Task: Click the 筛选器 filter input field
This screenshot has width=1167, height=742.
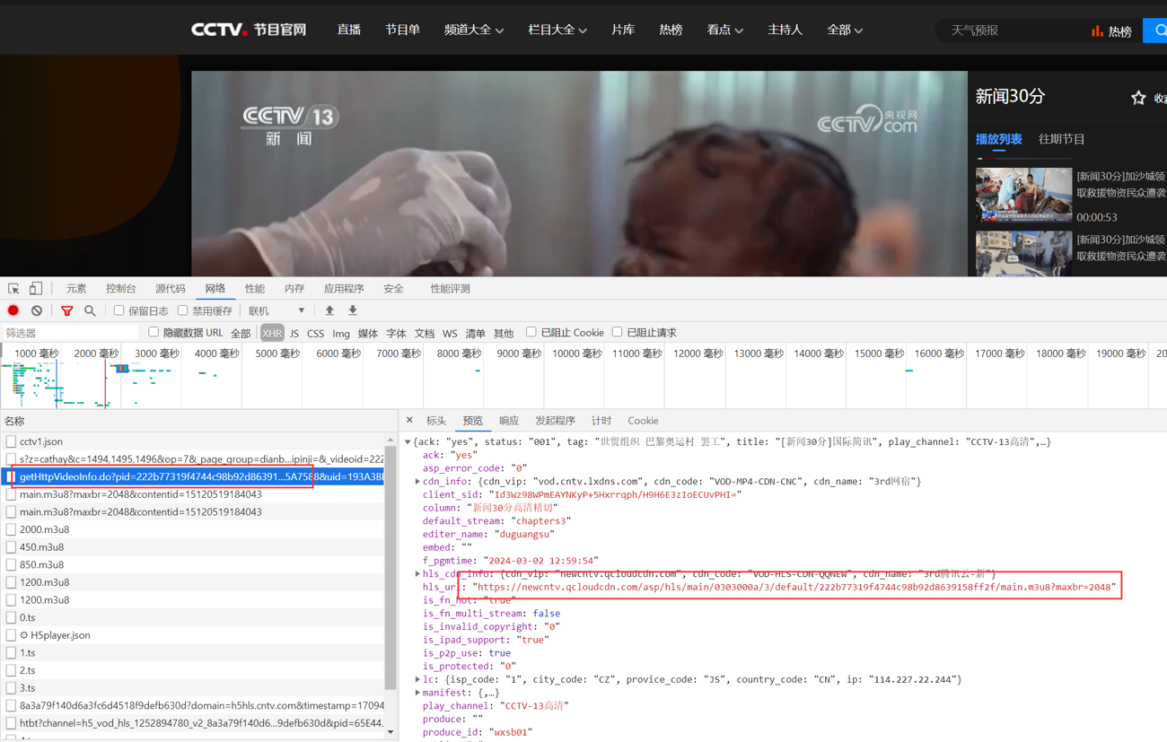Action: [70, 333]
